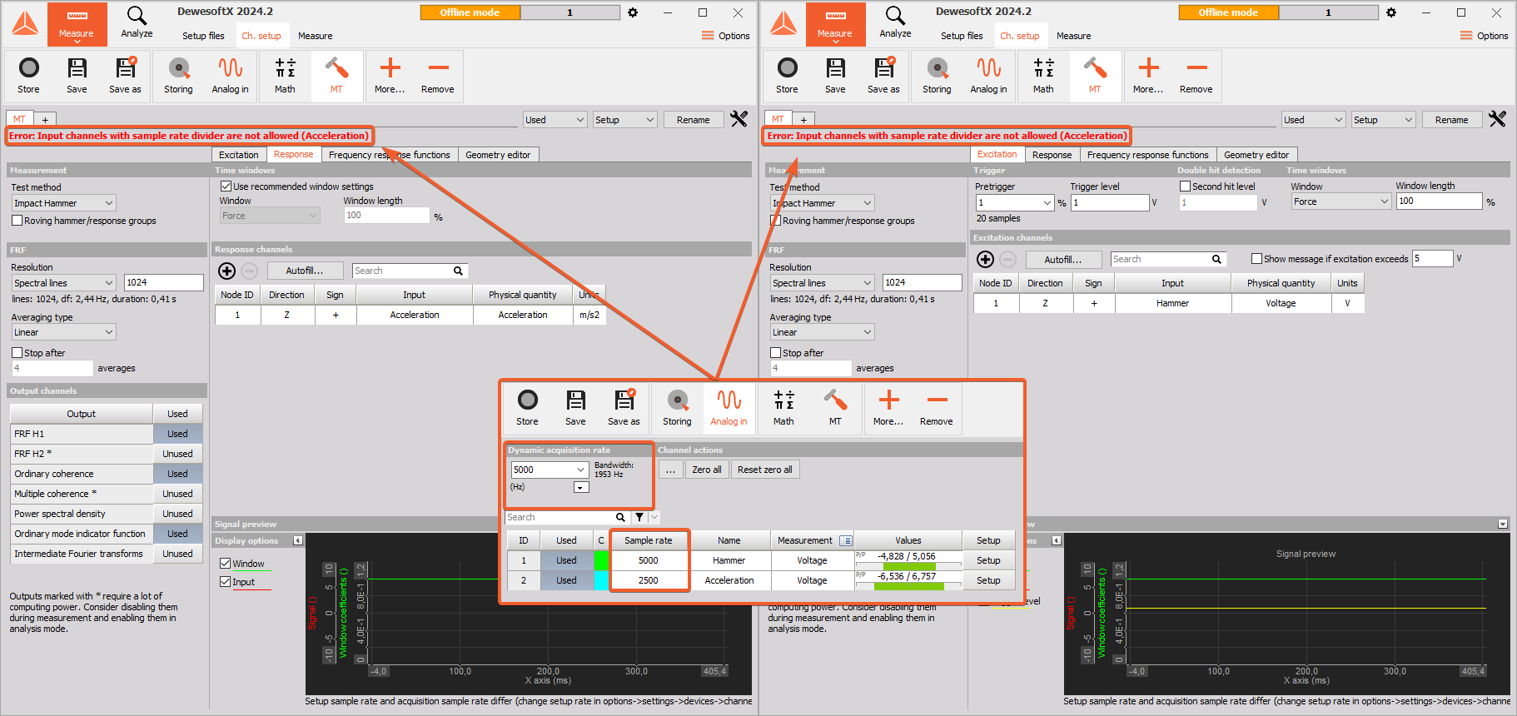Enable Show message if excitation exceeds checkbox

1256,259
